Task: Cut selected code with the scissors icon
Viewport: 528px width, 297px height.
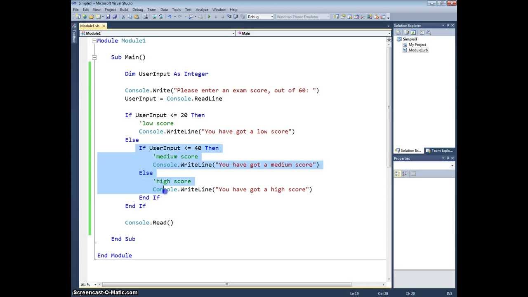Action: tap(123, 17)
